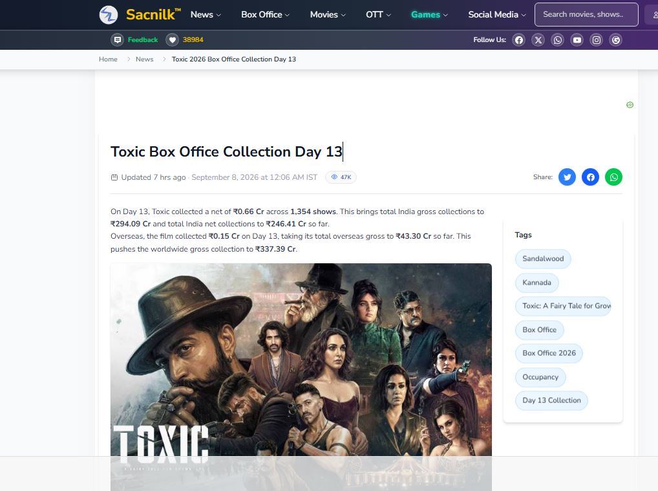
Task: Open the Kannada tag
Action: (536, 283)
